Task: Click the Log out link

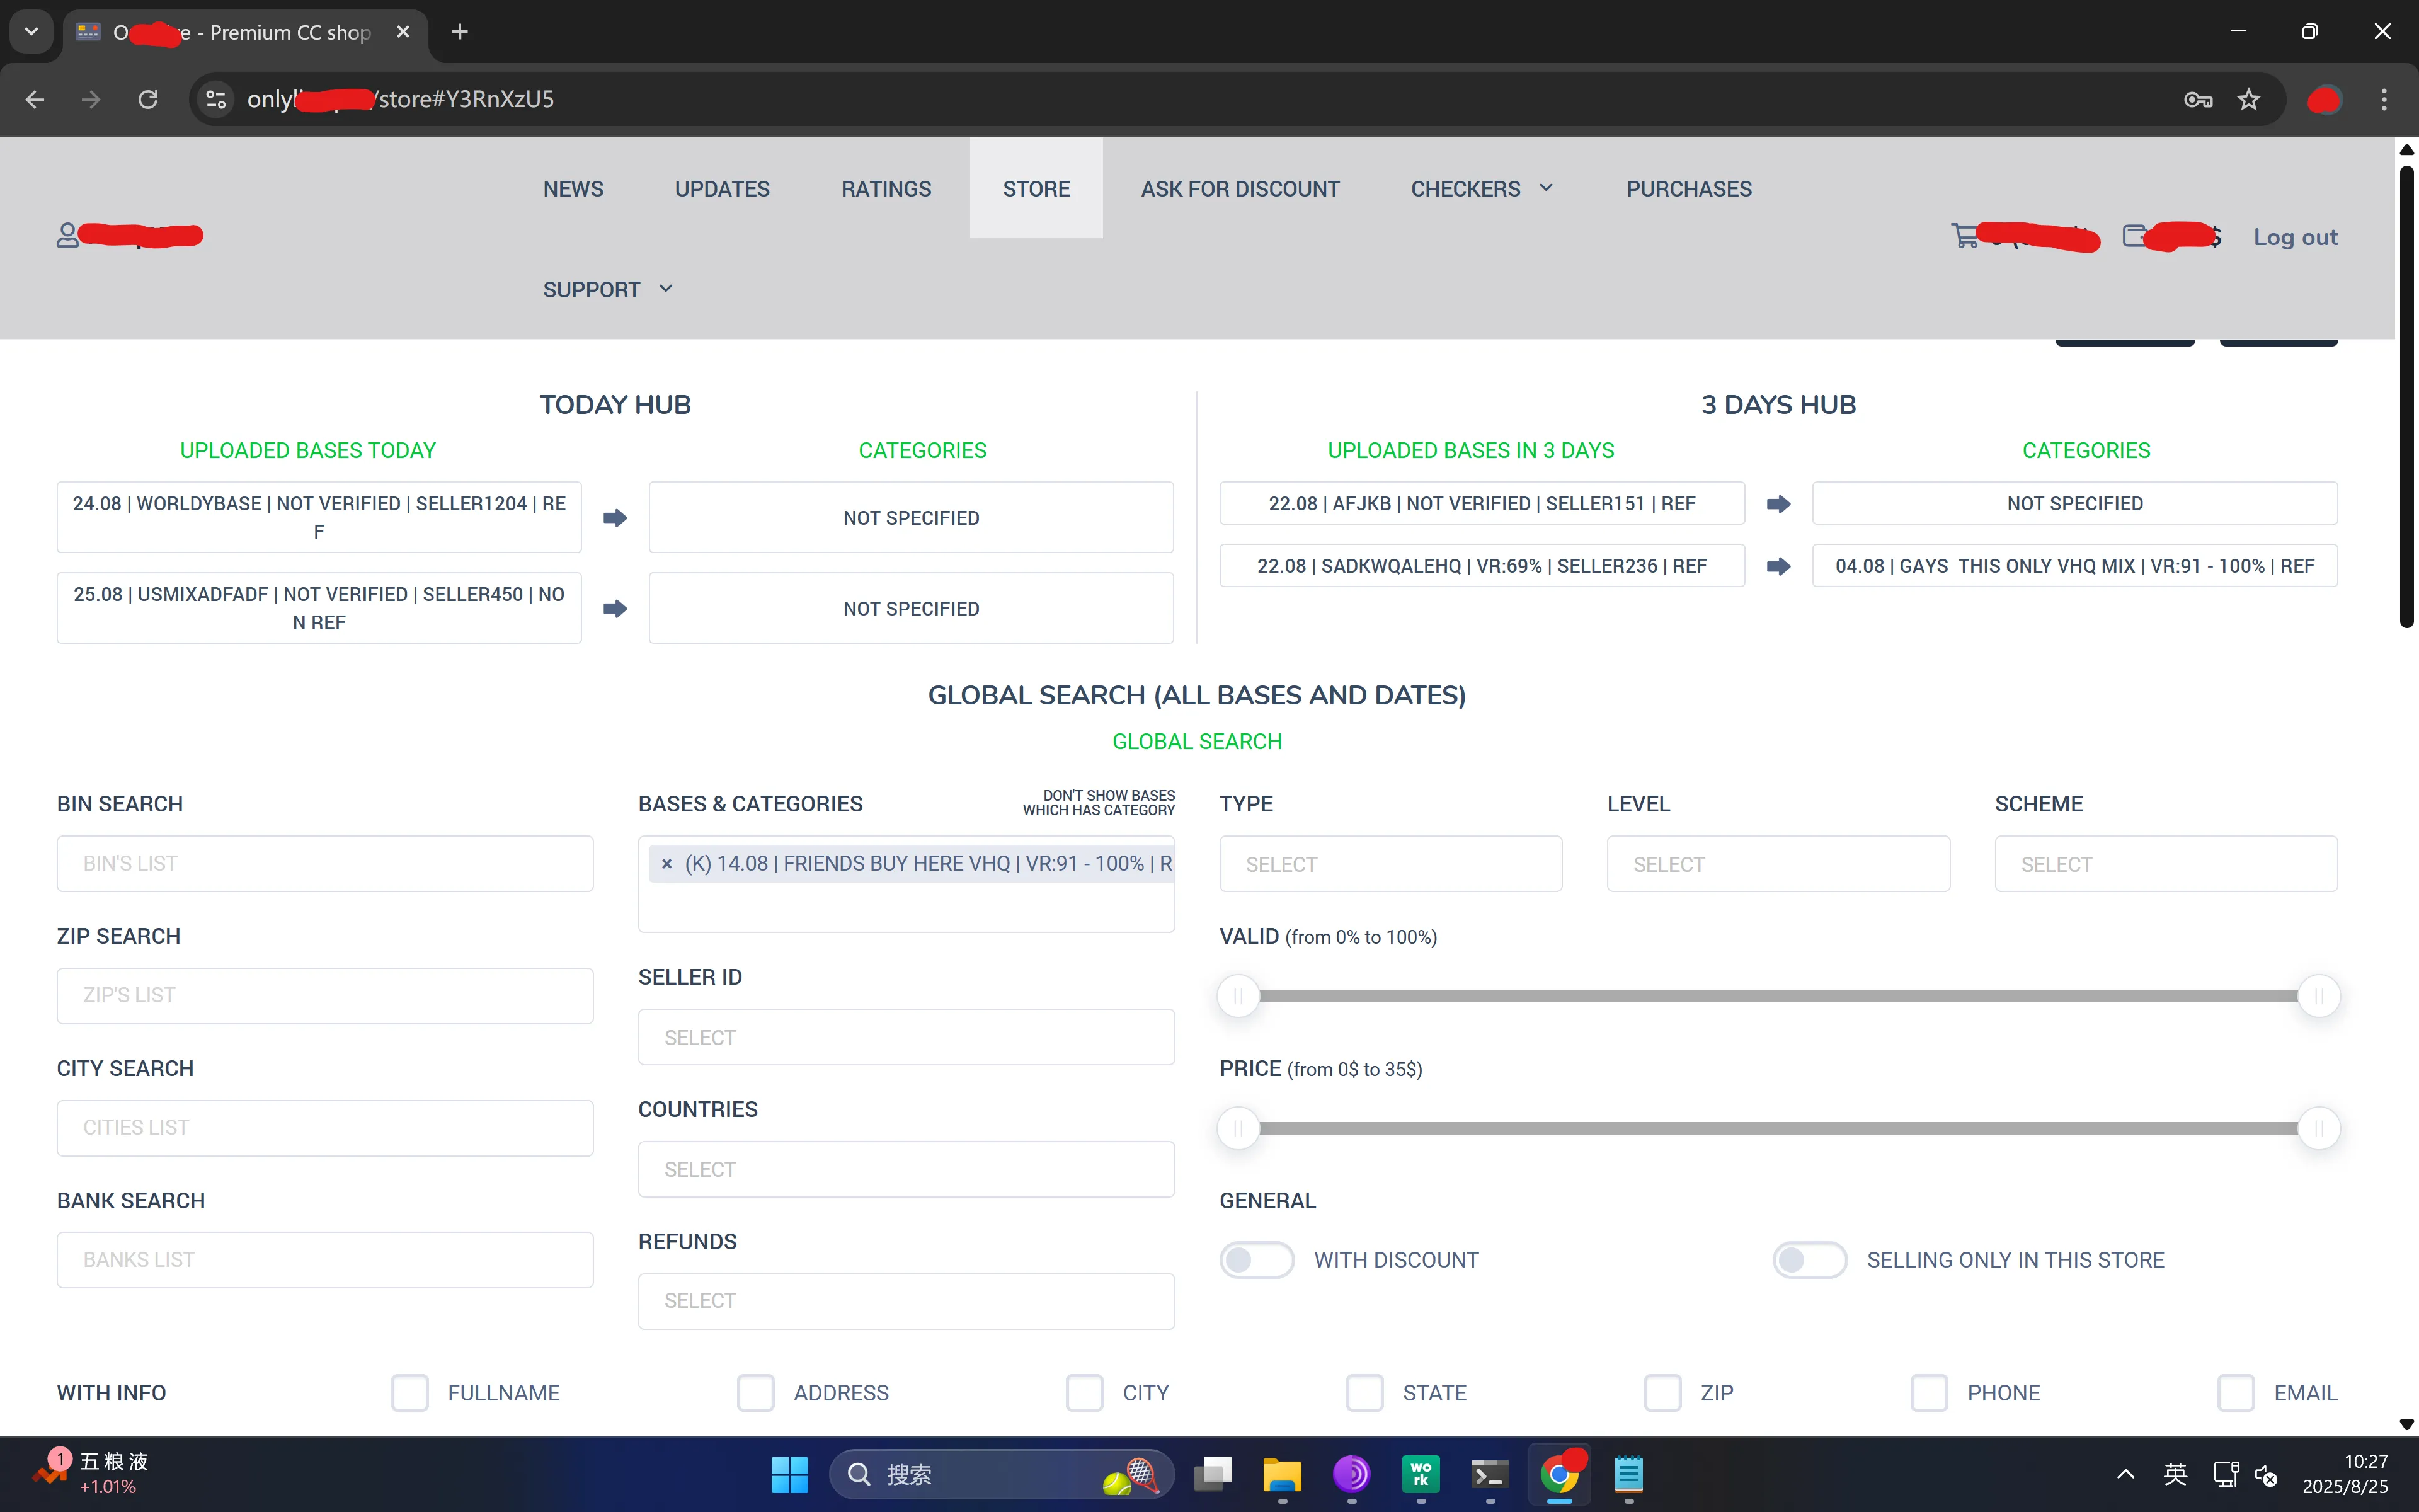Action: click(x=2295, y=237)
